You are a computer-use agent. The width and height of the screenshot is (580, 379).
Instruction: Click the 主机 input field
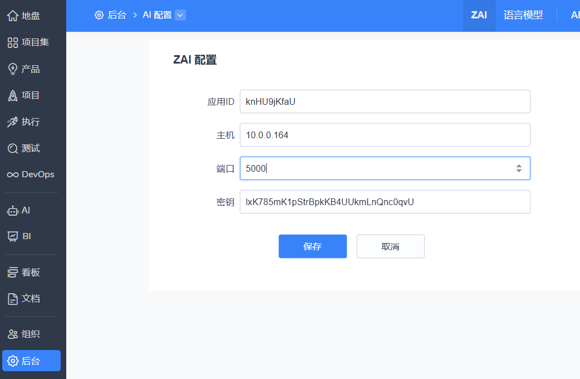[x=385, y=135]
